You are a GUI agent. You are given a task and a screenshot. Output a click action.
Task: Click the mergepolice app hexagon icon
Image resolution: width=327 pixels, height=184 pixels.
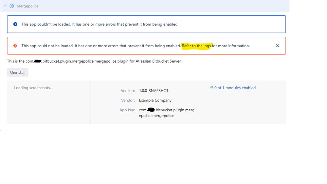(x=12, y=6)
